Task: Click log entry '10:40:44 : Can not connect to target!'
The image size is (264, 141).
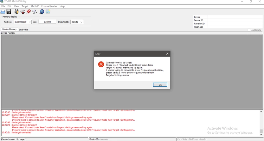Action: 19,115
